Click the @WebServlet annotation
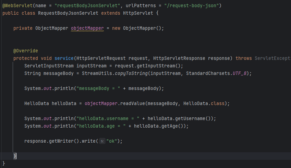Image resolution: width=291 pixels, height=168 pixels. coord(17,5)
